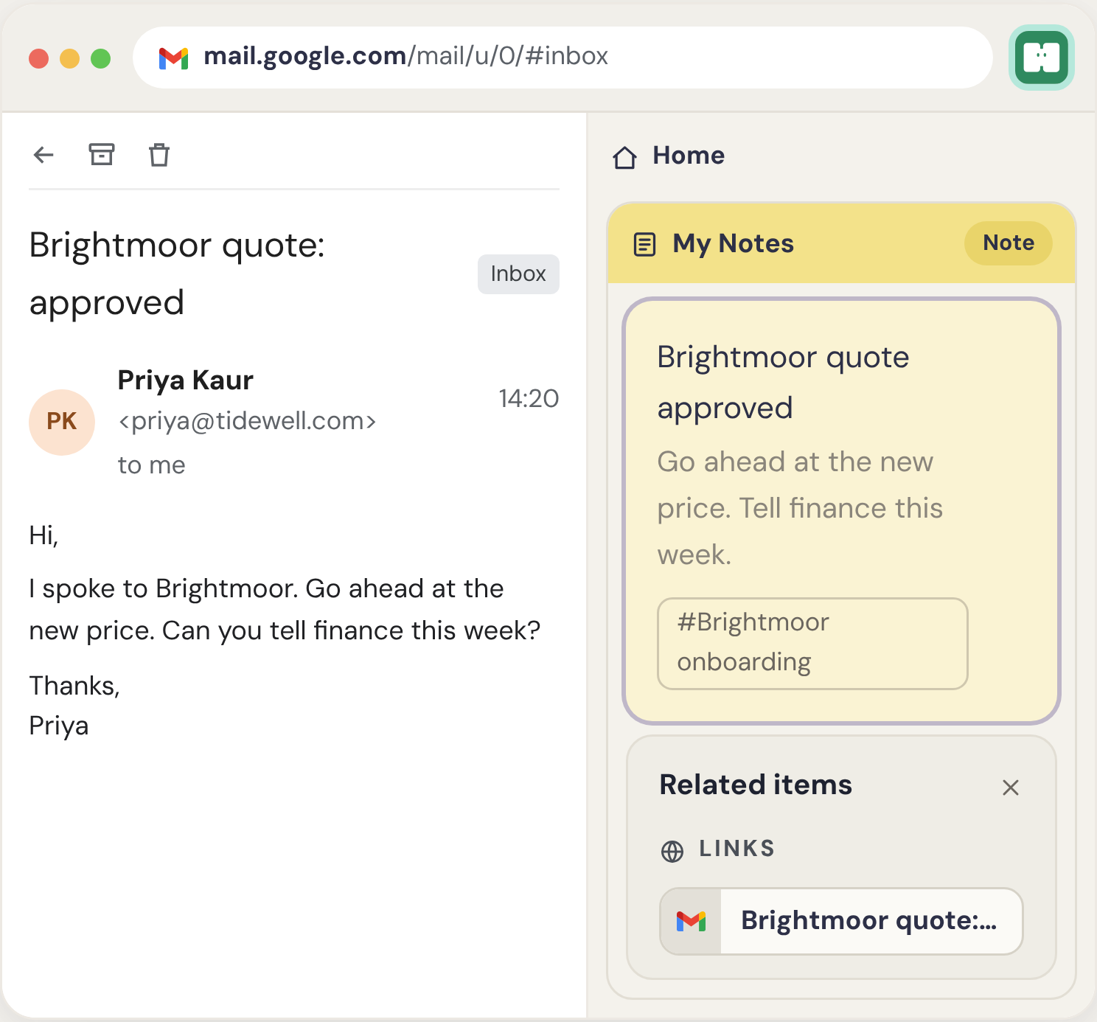Click the My Notes document icon
Image resolution: width=1097 pixels, height=1022 pixels.
coord(644,244)
